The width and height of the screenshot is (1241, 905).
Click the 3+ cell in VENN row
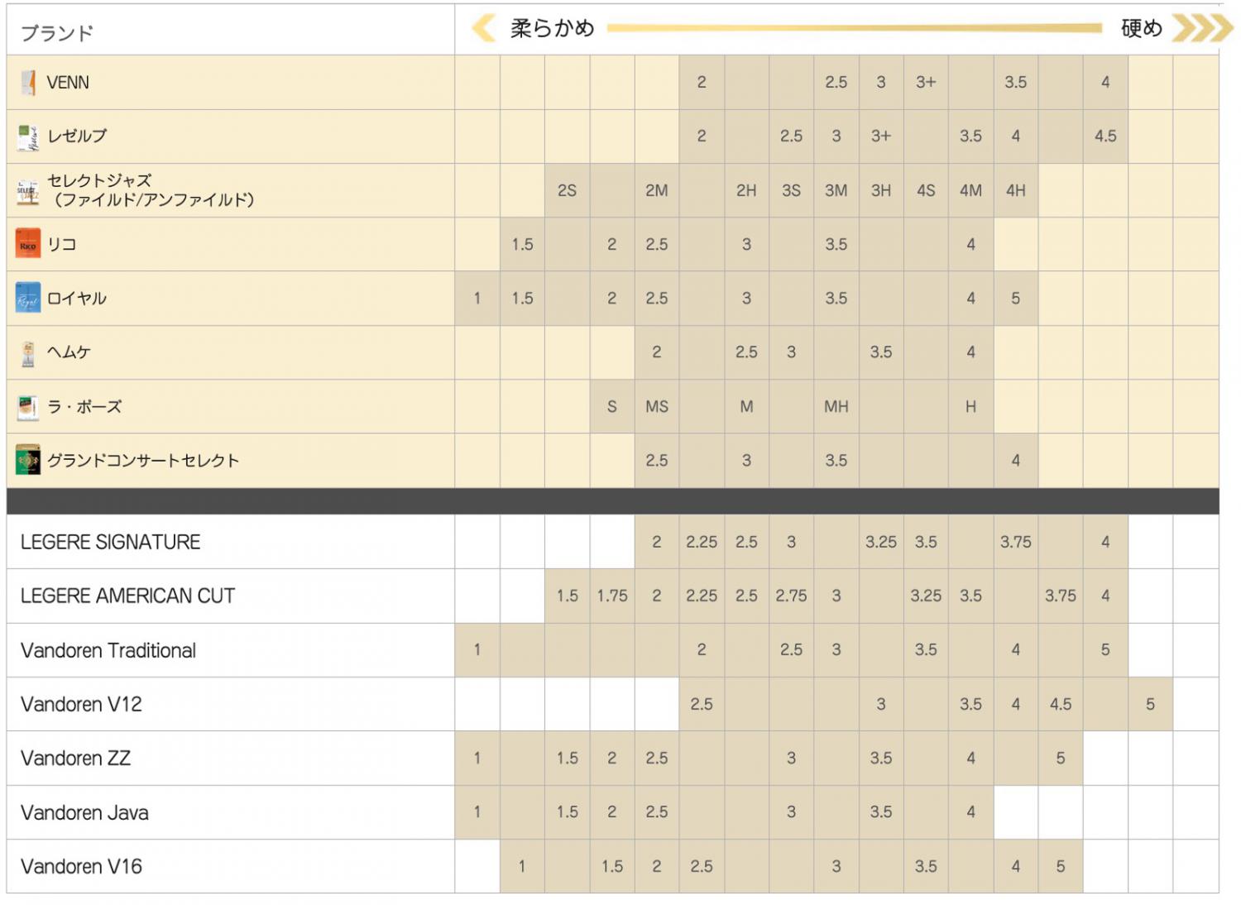click(926, 82)
